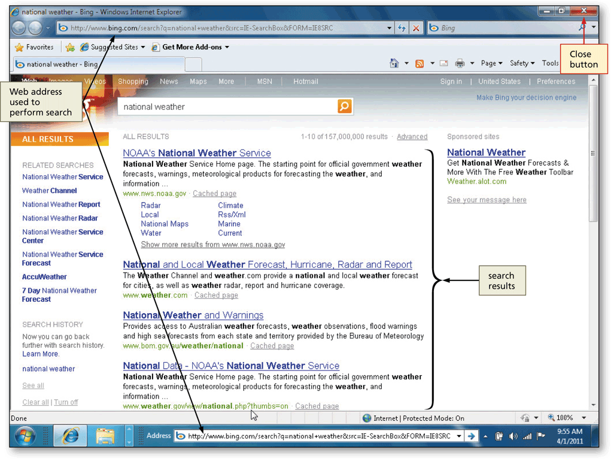Select the Maps tab on Bing
This screenshot has width=611, height=459.
click(x=198, y=81)
